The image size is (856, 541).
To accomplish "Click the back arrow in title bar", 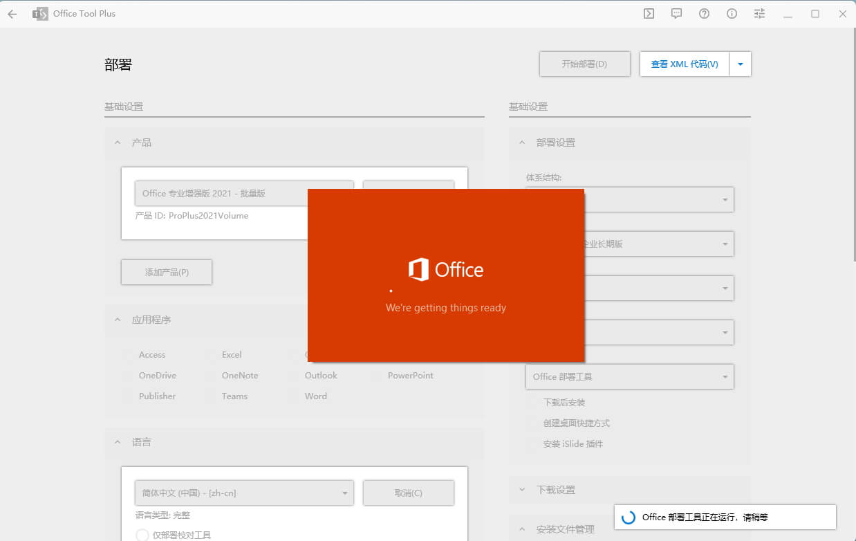I will coord(12,14).
